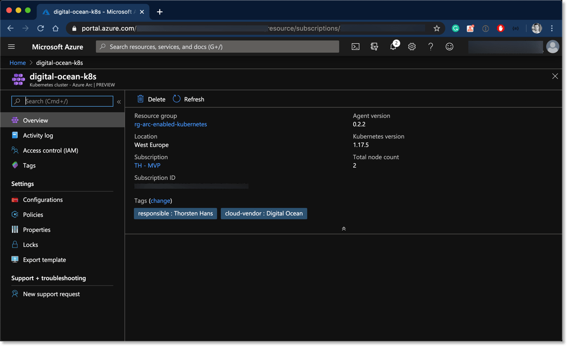
Task: Click the help question mark icon
Action: click(431, 46)
